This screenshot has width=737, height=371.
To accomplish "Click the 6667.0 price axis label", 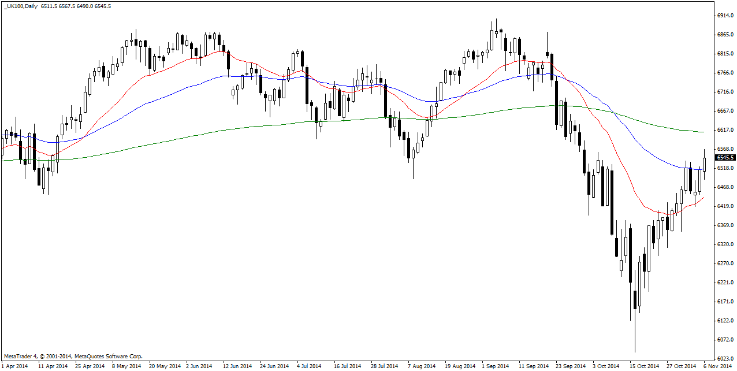I will [x=725, y=111].
